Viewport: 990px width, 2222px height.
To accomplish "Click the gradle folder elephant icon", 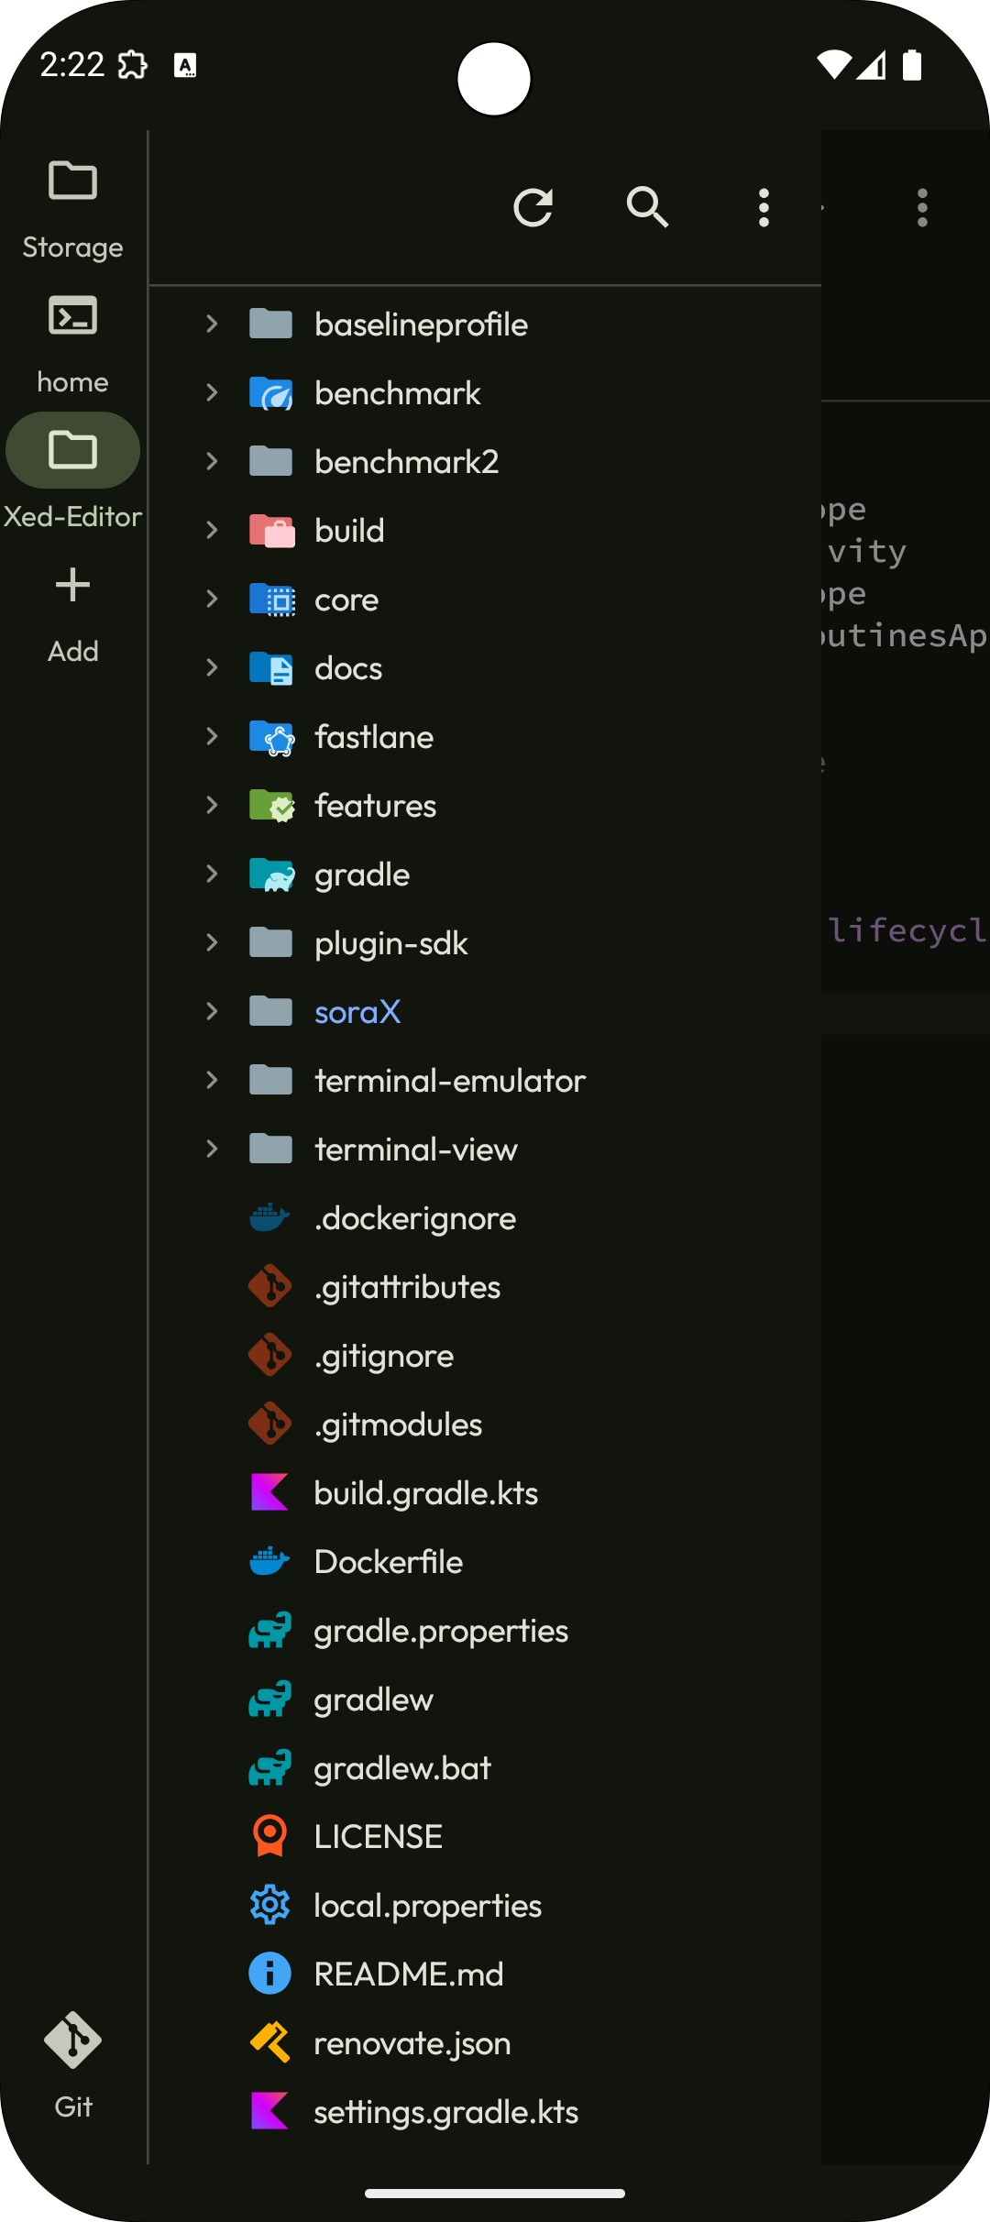I will coord(271,874).
